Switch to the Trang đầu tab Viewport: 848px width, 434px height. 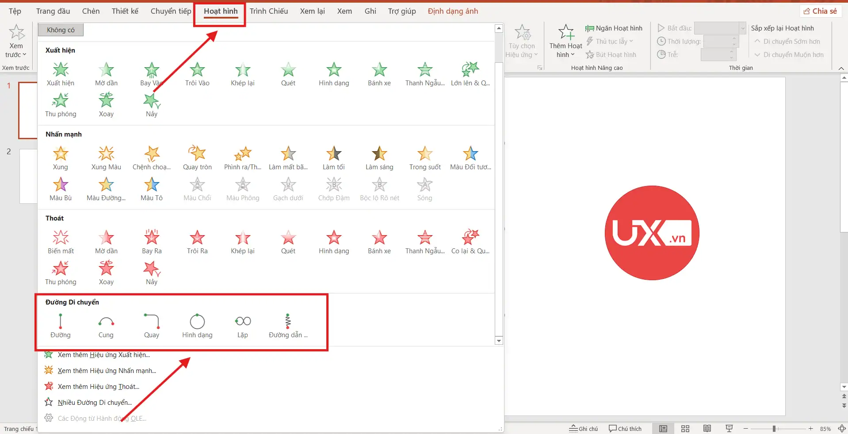click(53, 11)
